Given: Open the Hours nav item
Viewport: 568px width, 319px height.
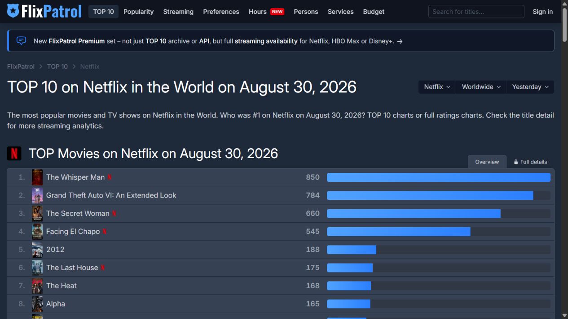Looking at the screenshot, I should point(258,12).
